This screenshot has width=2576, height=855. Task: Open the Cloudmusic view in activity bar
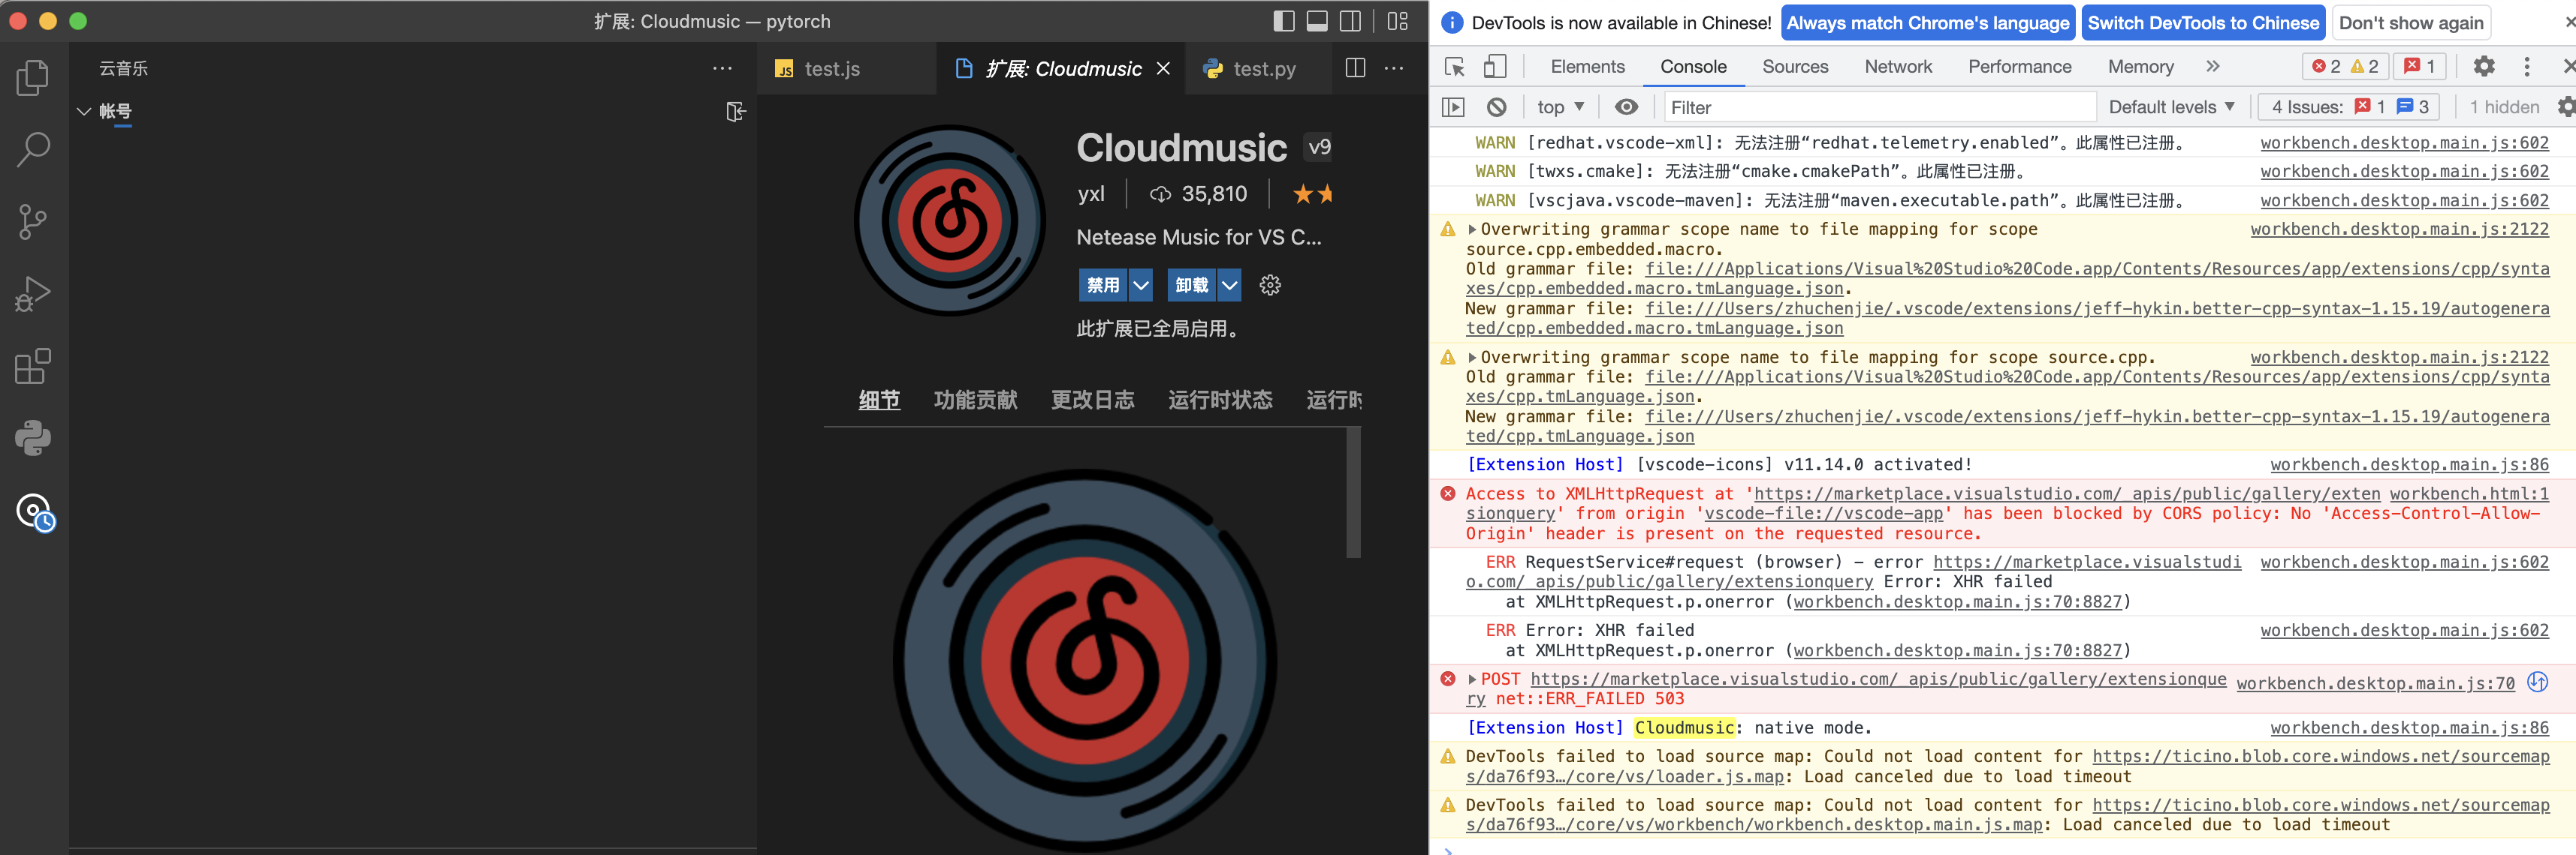point(35,512)
